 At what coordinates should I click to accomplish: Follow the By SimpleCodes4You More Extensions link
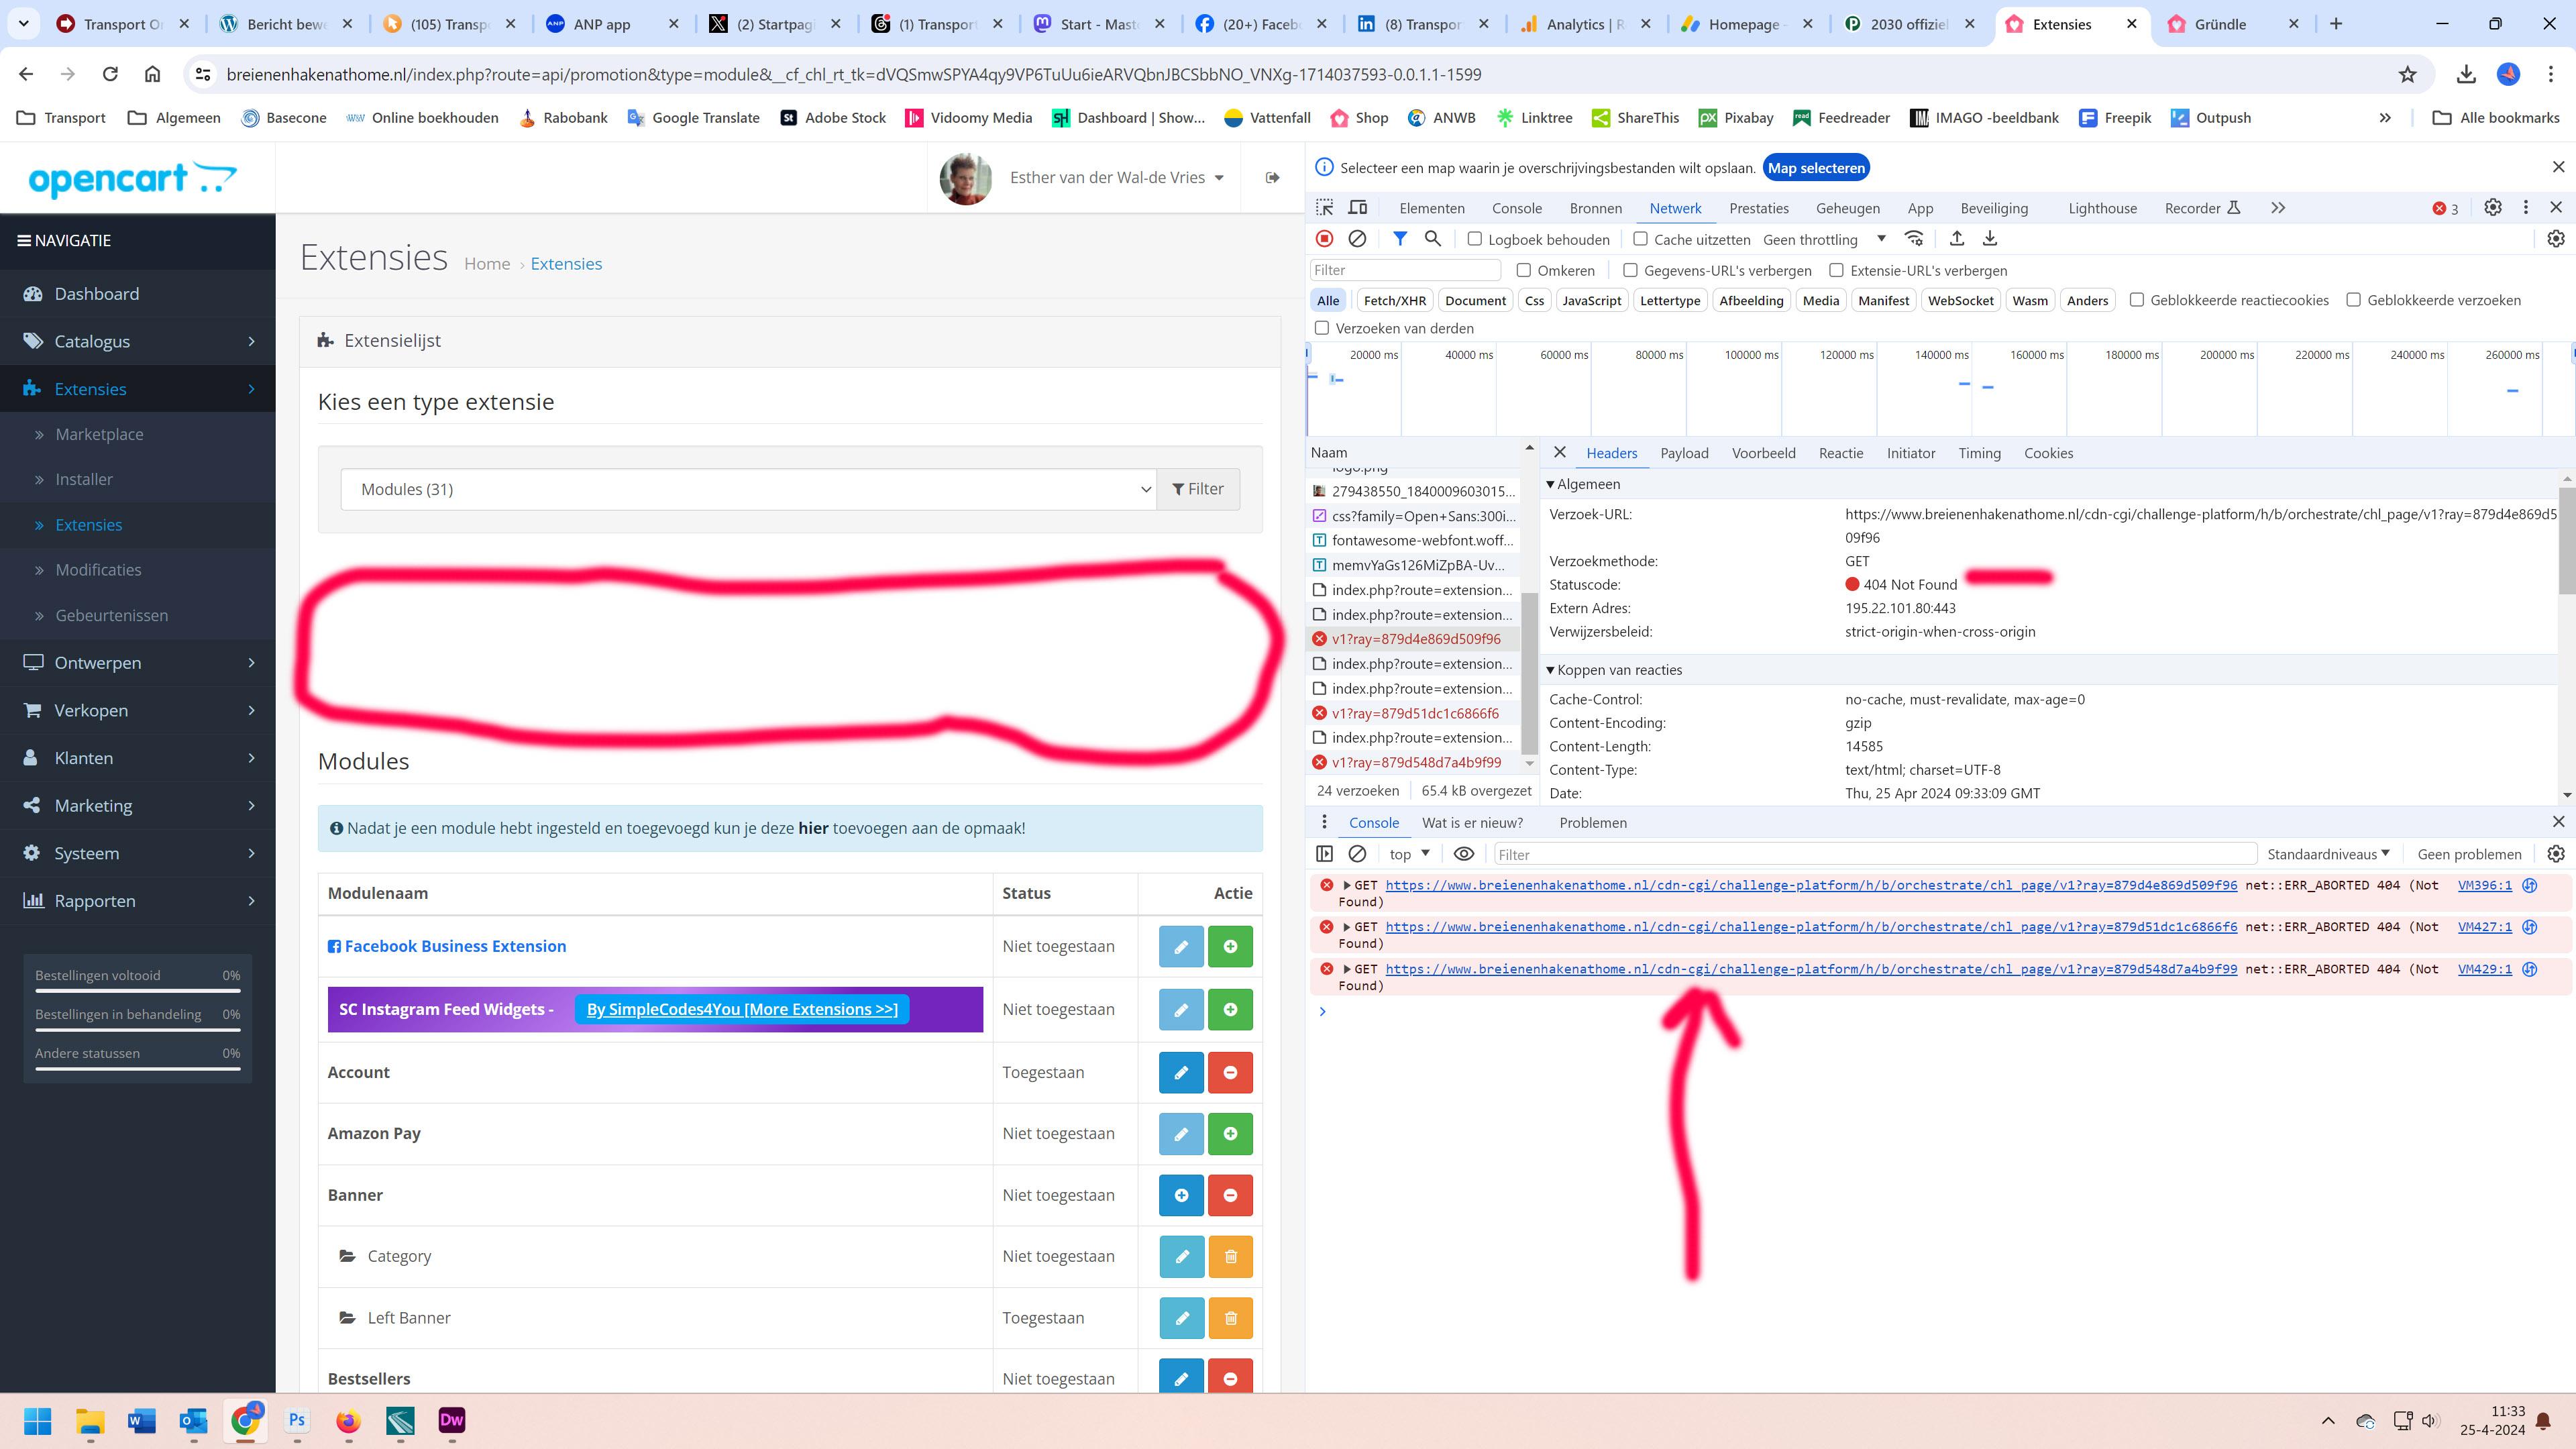742,1010
